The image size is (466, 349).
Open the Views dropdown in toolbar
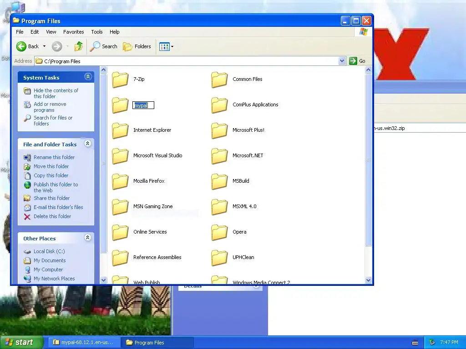pyautogui.click(x=166, y=47)
